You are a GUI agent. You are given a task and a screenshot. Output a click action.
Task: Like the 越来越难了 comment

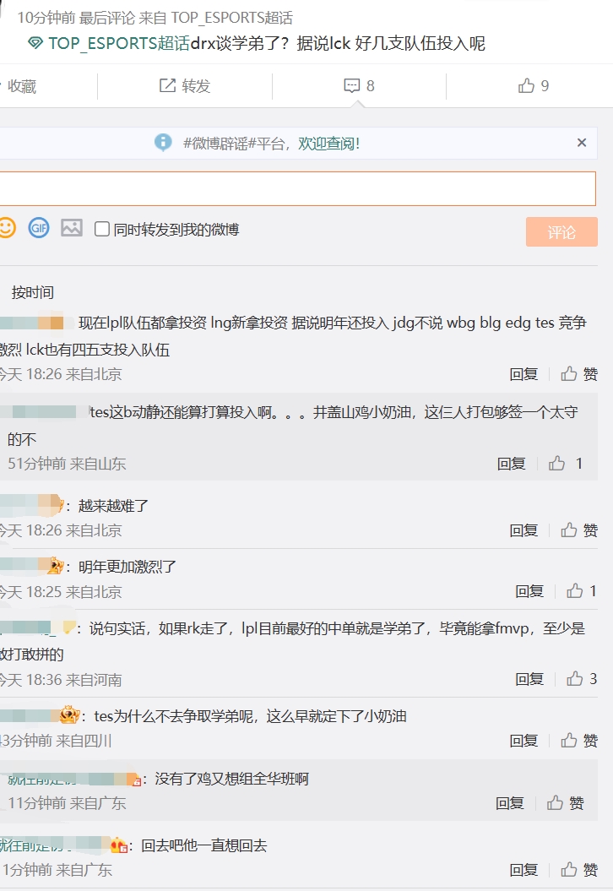579,530
